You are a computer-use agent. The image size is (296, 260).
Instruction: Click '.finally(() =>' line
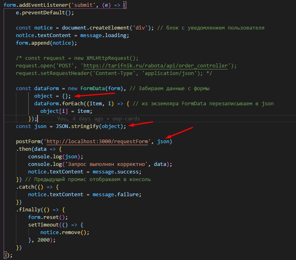pos(40,210)
